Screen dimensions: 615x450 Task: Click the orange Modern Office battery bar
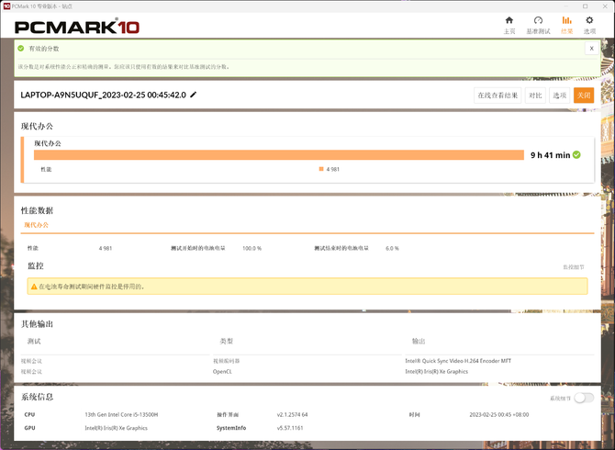(279, 155)
